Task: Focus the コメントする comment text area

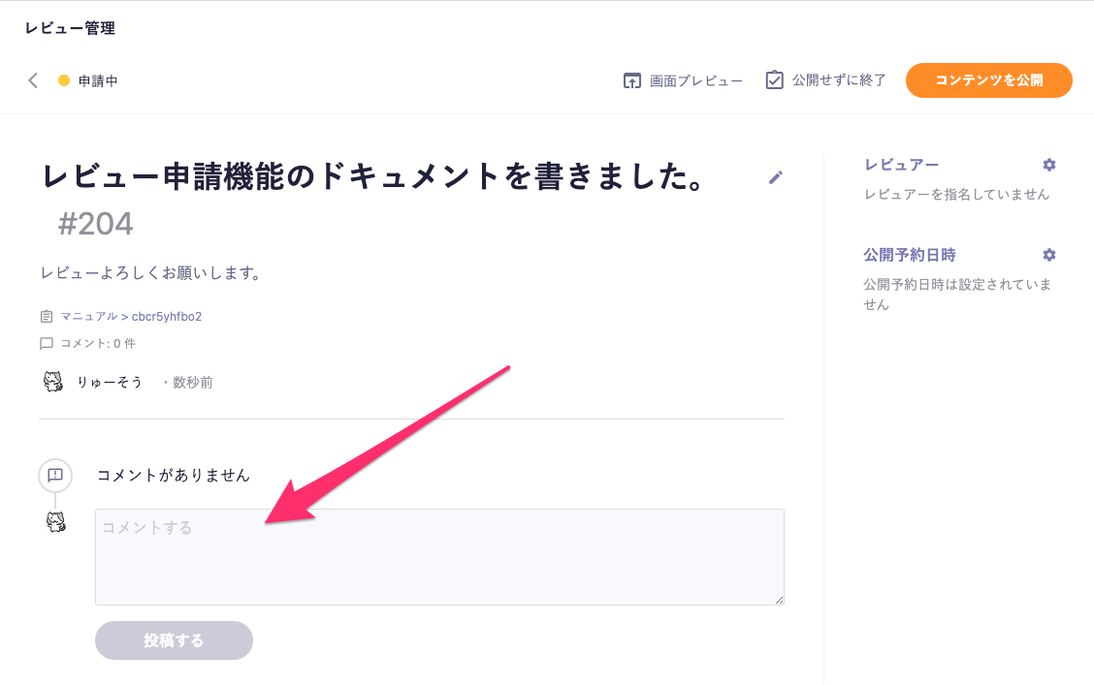Action: coord(439,557)
